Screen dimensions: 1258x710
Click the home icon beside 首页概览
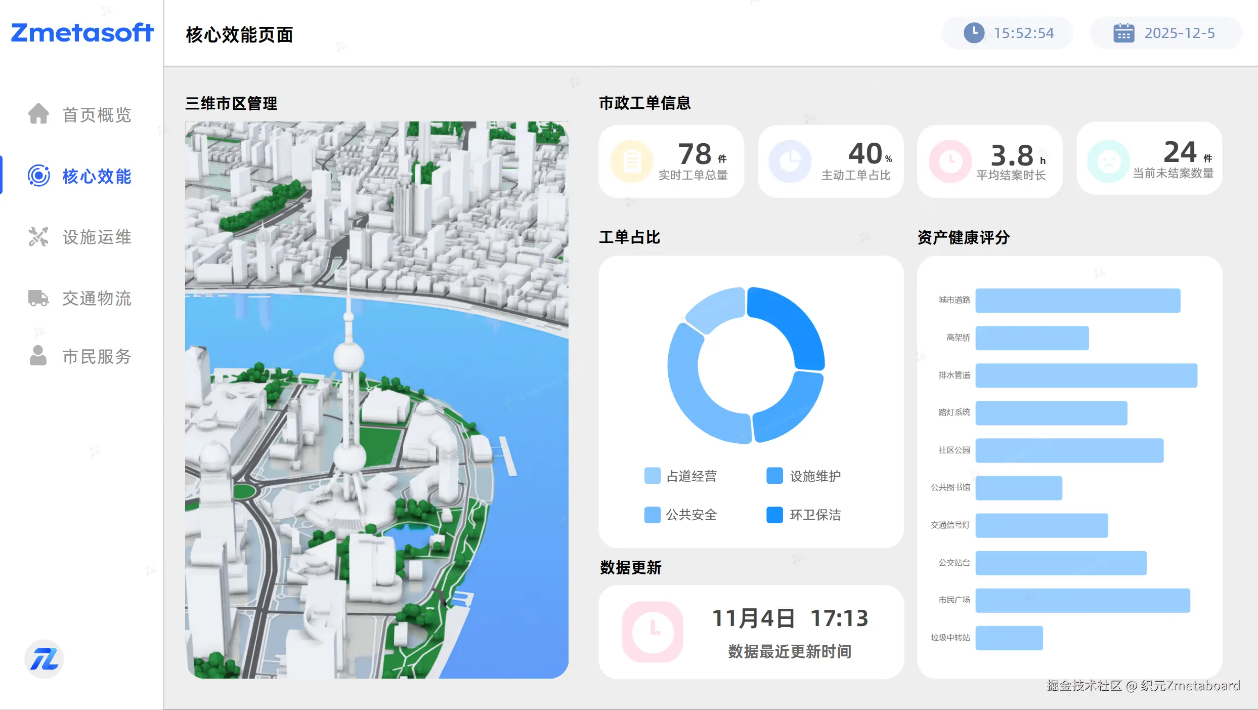pos(38,114)
